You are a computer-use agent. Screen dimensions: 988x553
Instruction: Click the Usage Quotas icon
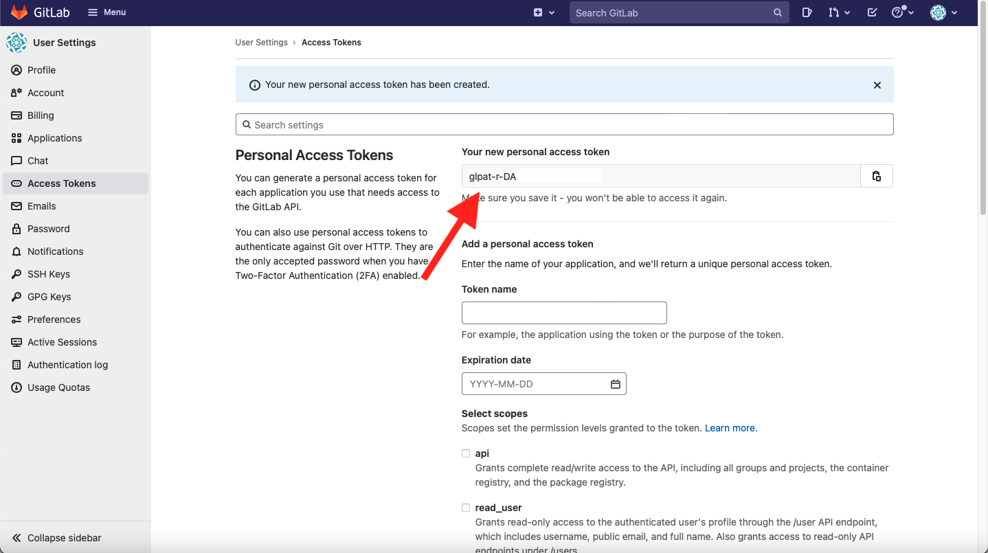(x=16, y=387)
